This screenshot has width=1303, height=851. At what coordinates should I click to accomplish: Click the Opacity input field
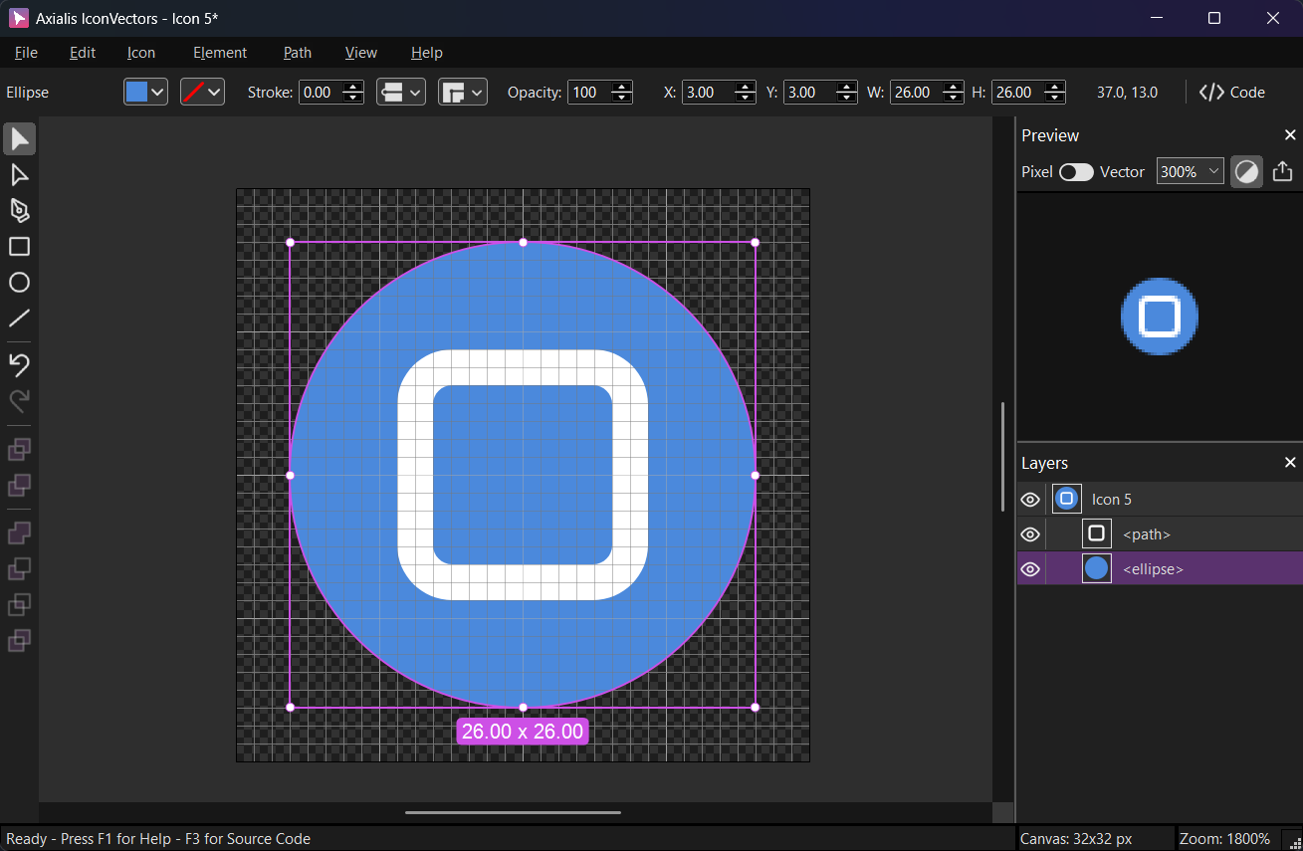587,93
